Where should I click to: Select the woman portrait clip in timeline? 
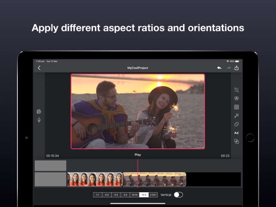pyautogui.click(x=95, y=180)
